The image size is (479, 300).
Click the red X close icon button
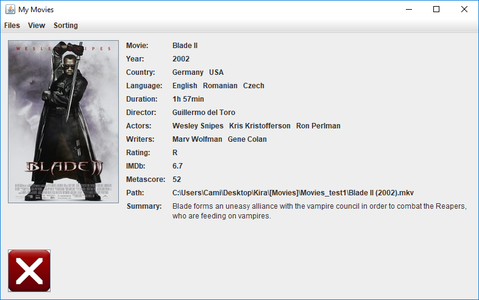tap(29, 271)
